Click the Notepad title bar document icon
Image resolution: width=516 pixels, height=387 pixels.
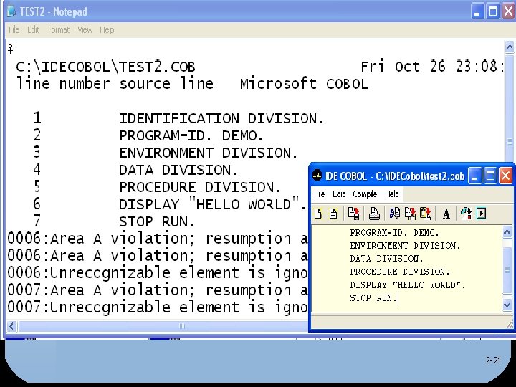click(x=11, y=11)
